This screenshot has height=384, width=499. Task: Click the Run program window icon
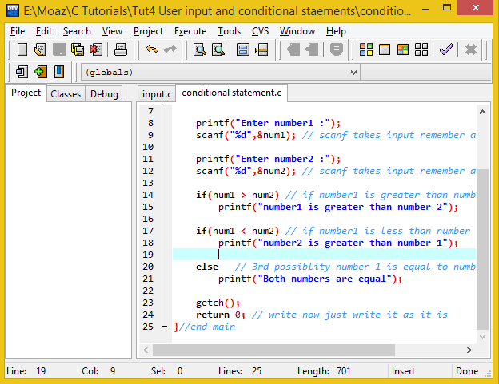(x=384, y=49)
